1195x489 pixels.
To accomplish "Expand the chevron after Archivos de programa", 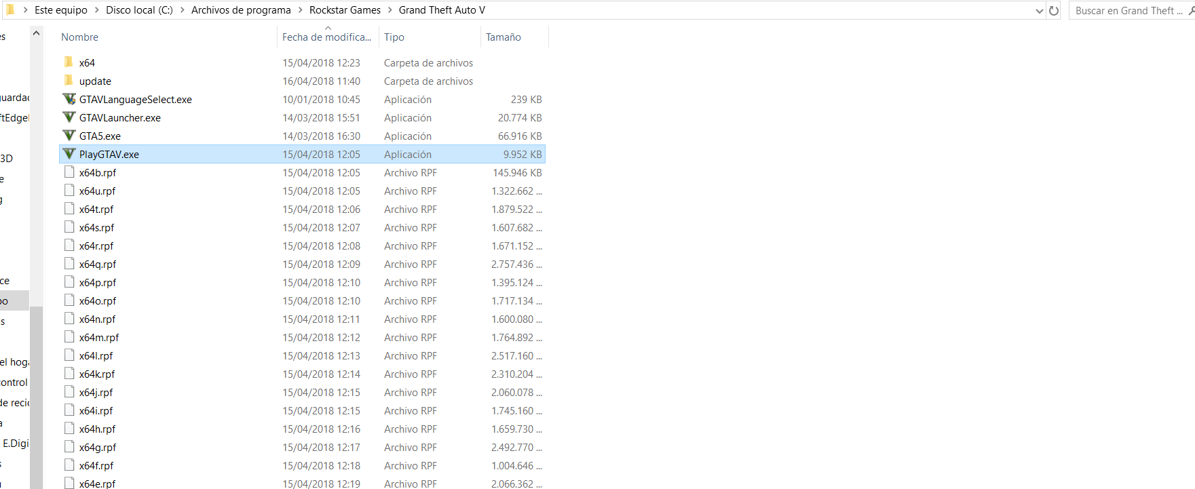I will (301, 10).
